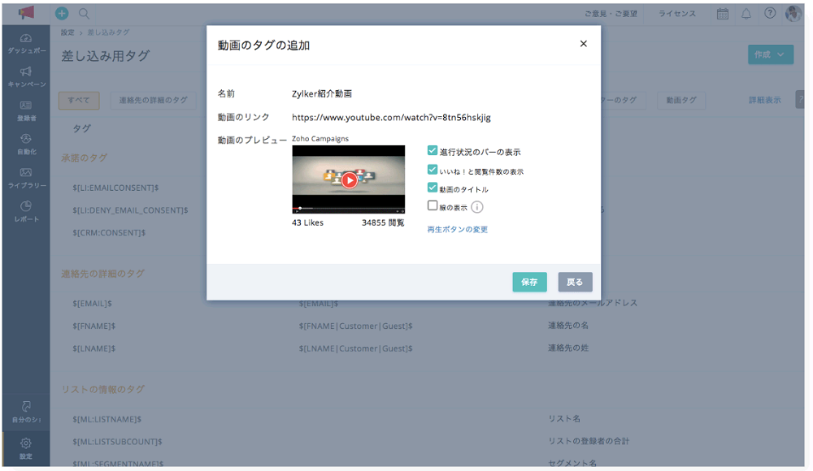Click the $[FNAME|Customer|Guest]$ tag
Image resolution: width=813 pixels, height=471 pixels.
click(356, 326)
